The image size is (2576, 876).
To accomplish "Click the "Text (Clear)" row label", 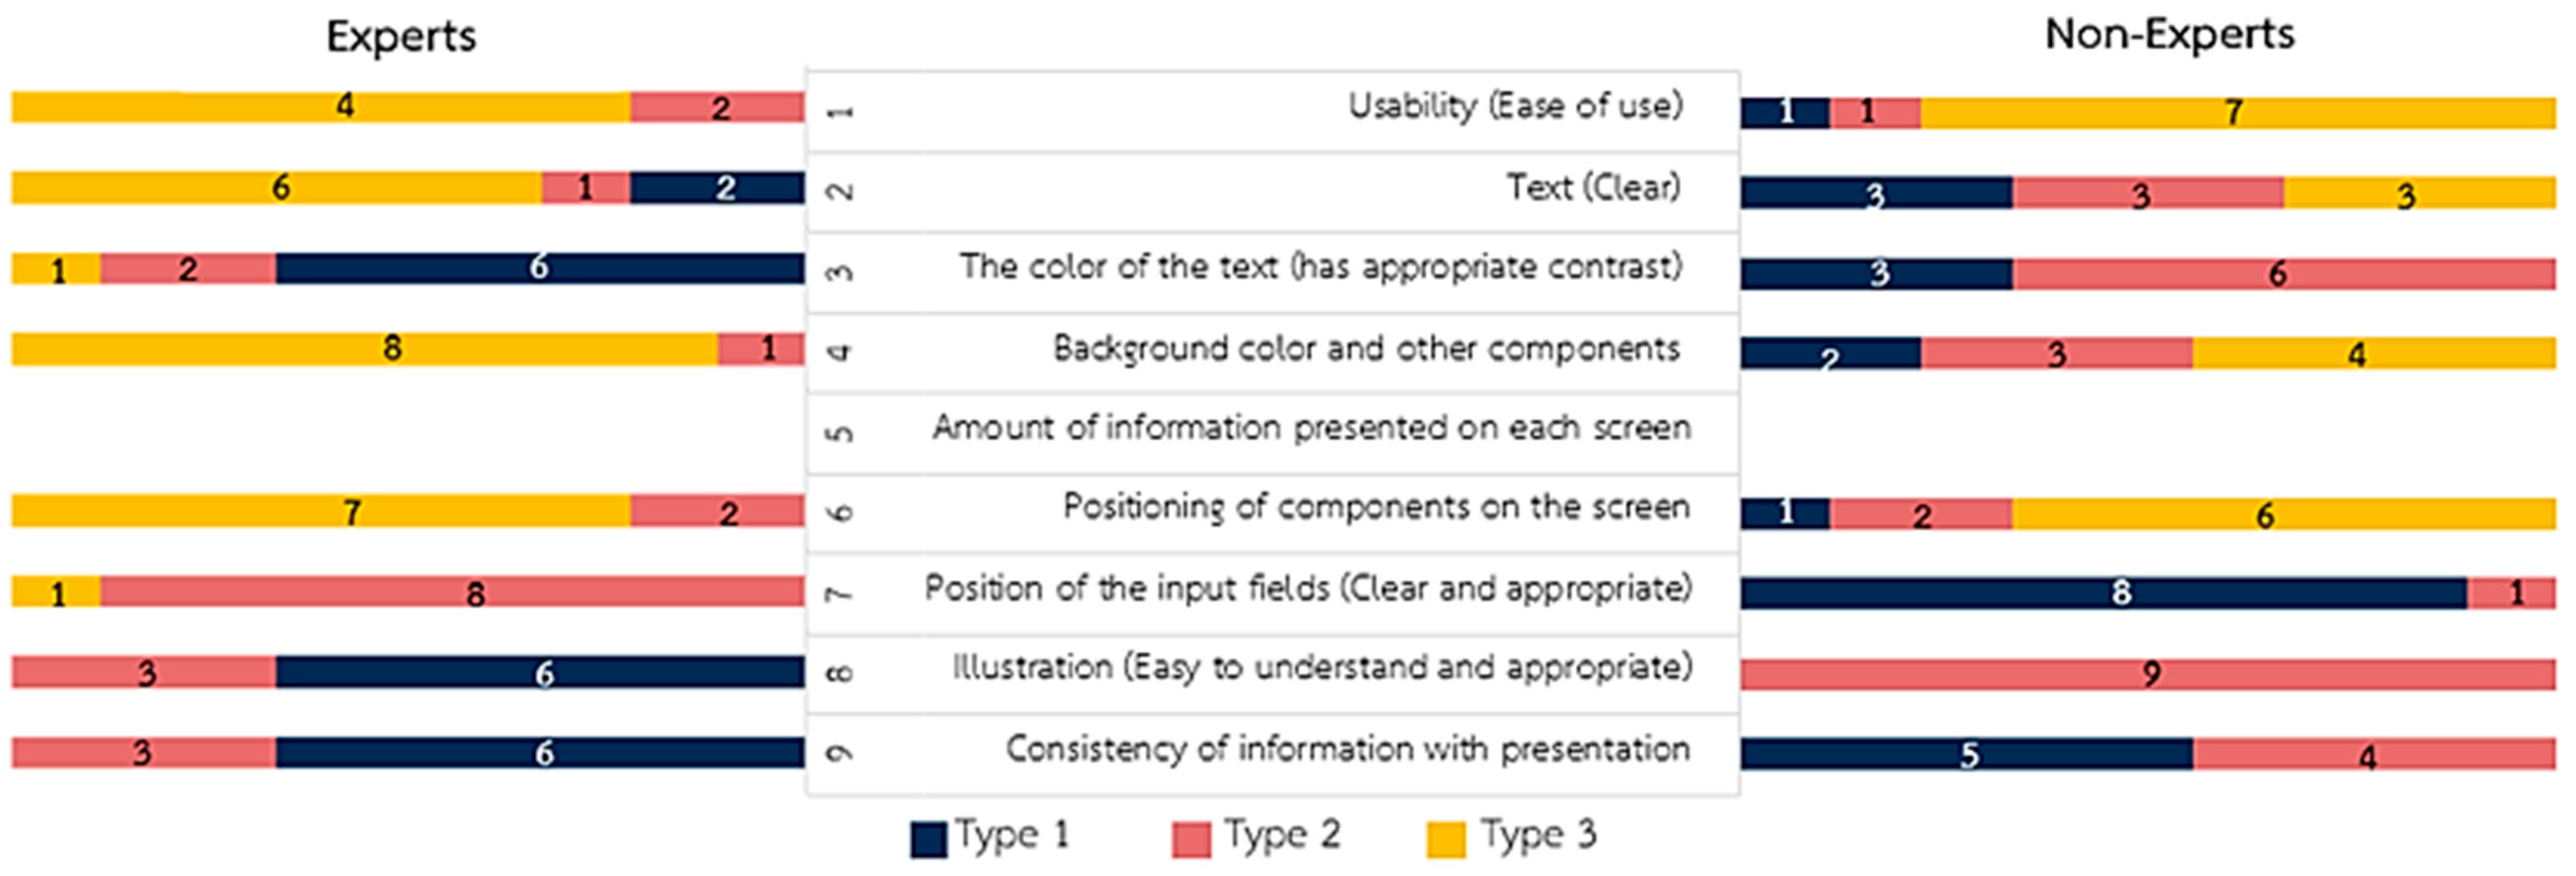I will coord(1593,187).
